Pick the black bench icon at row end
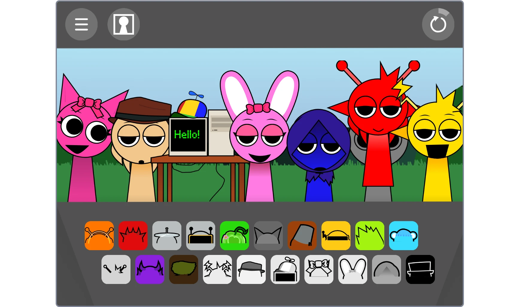 (x=420, y=270)
